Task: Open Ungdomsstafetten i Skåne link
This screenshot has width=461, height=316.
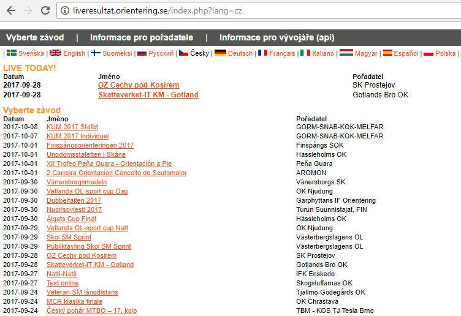Action: coord(86,154)
